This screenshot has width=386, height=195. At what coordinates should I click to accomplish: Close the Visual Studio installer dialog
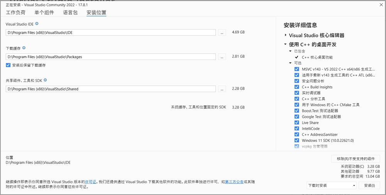click(x=381, y=5)
